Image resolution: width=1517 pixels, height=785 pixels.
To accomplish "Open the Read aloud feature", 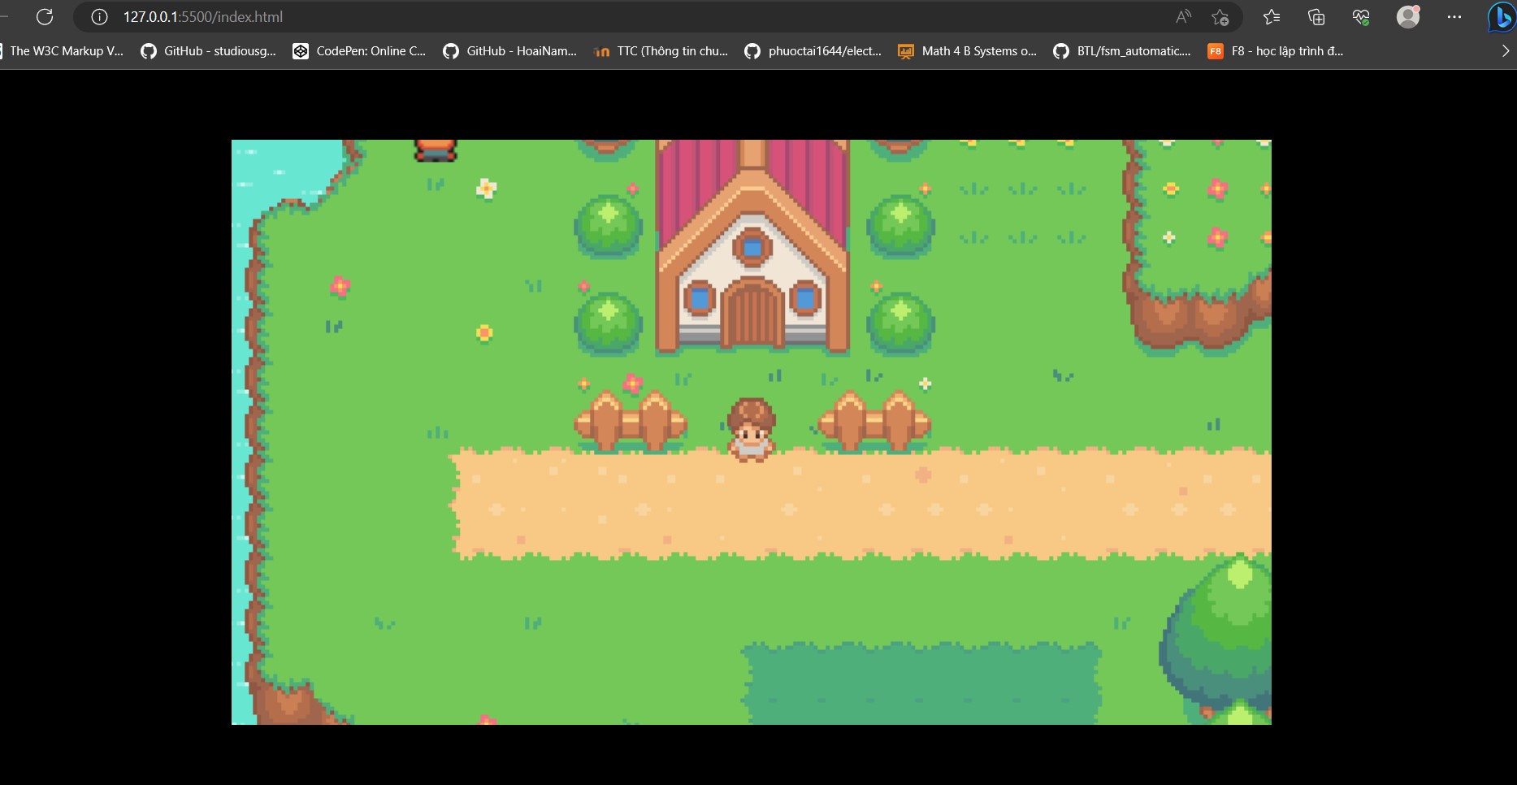I will [1183, 16].
